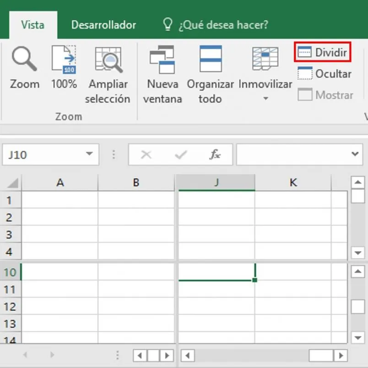This screenshot has height=368, width=368.
Task: Toggle Dividir split panes
Action: 323,52
